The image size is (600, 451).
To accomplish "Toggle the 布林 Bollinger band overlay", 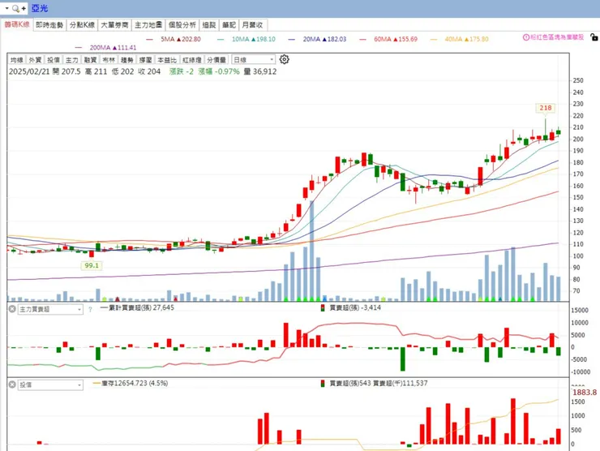I will (109, 60).
